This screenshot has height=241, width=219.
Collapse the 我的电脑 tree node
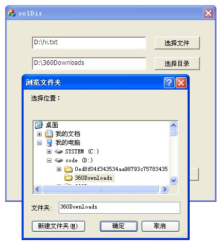39,143
